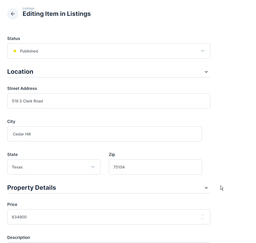Click the Status field label

click(x=14, y=38)
